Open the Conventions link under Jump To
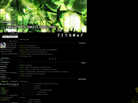 [24, 52]
